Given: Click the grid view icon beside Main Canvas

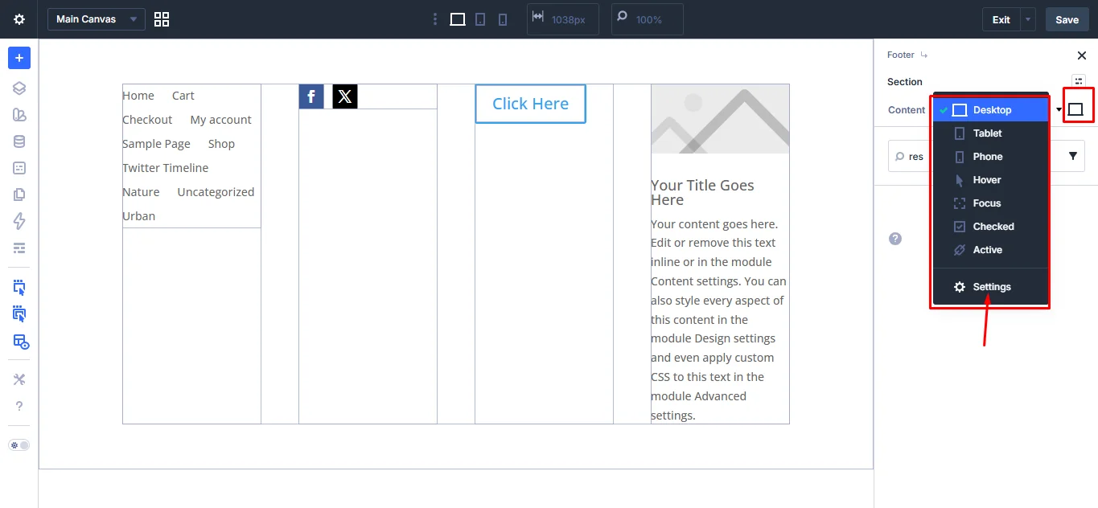Looking at the screenshot, I should click(x=162, y=19).
